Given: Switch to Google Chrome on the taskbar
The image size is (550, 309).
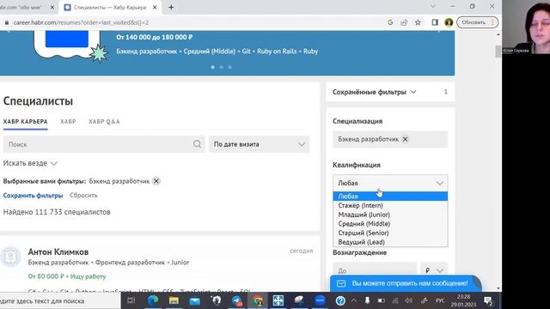Looking at the screenshot, I should pyautogui.click(x=258, y=300).
